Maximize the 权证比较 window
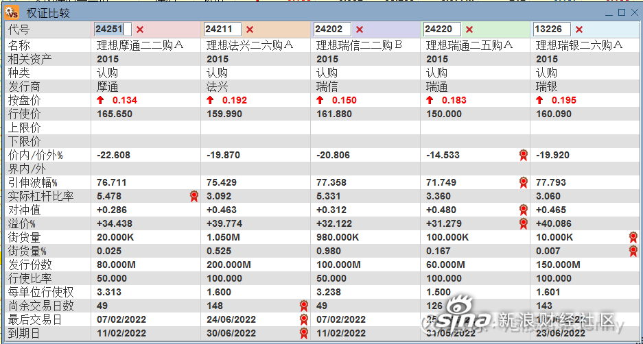This screenshot has height=344, width=643. [x=622, y=13]
